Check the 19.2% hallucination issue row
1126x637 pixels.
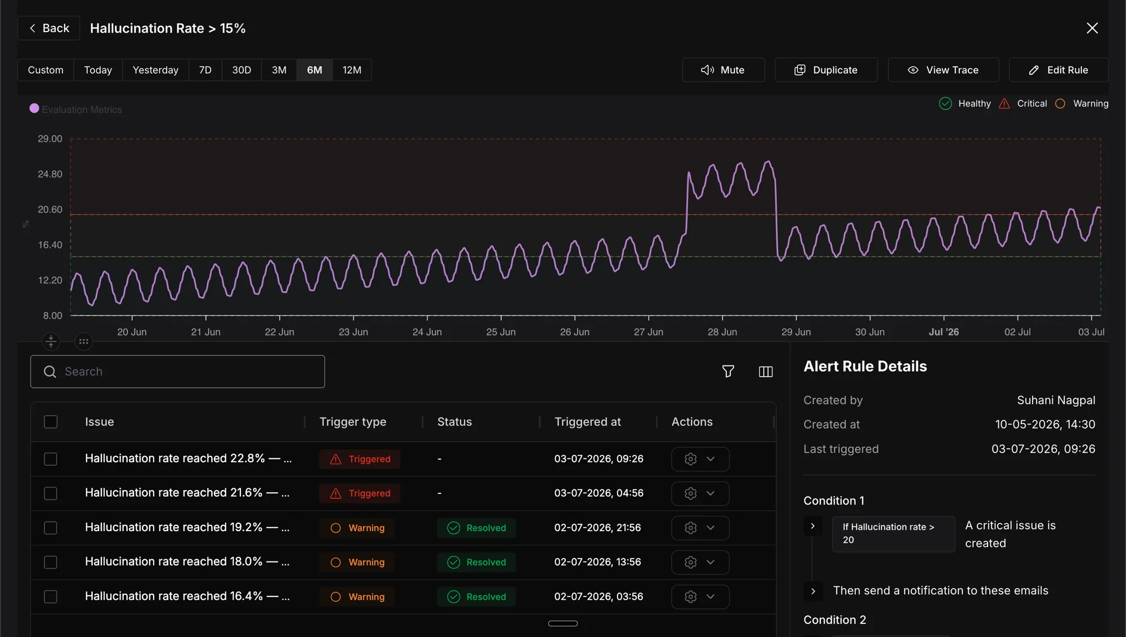point(51,528)
